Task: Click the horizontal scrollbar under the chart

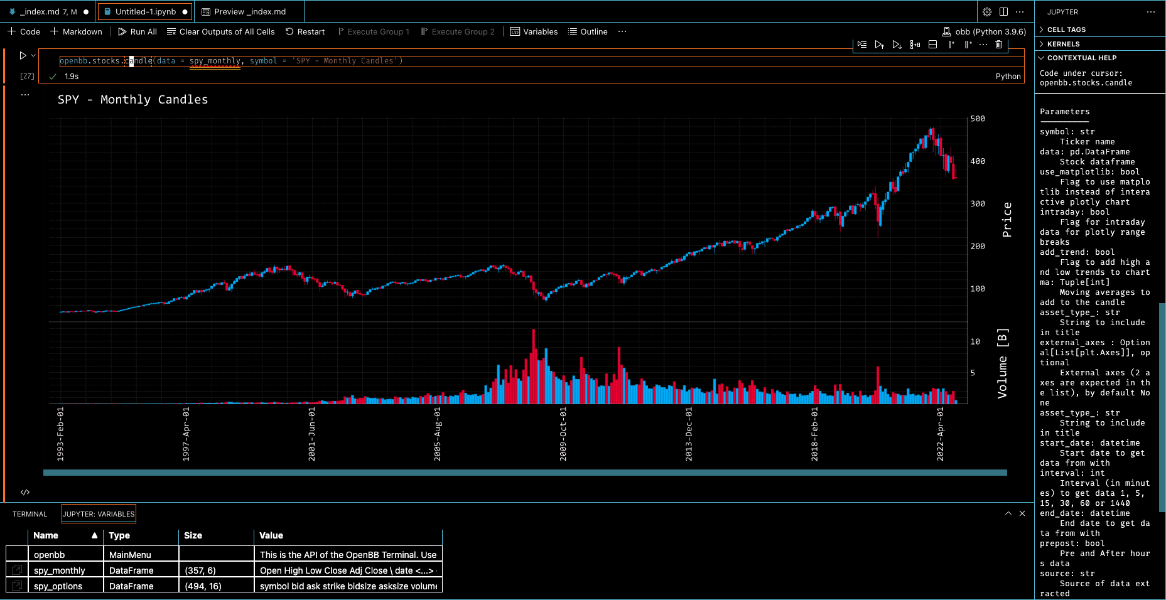Action: [x=525, y=473]
